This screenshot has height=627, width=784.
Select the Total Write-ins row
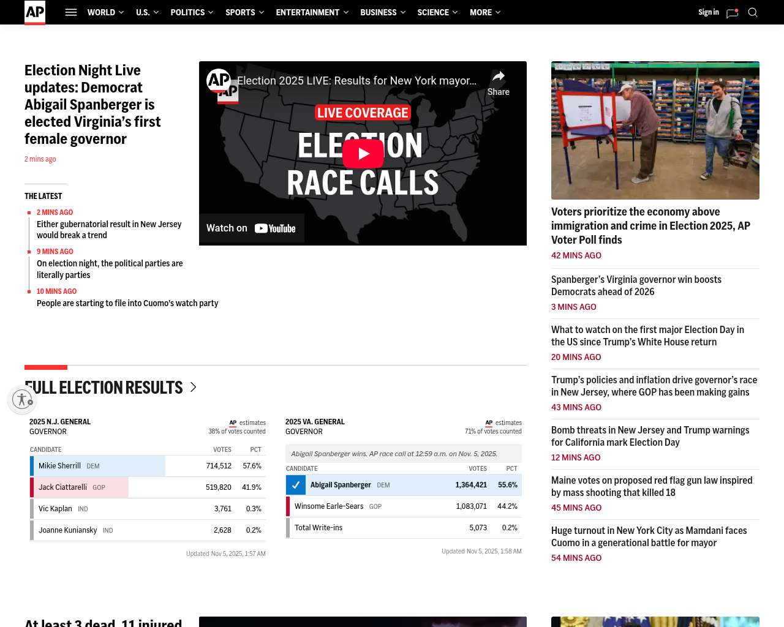coord(404,528)
